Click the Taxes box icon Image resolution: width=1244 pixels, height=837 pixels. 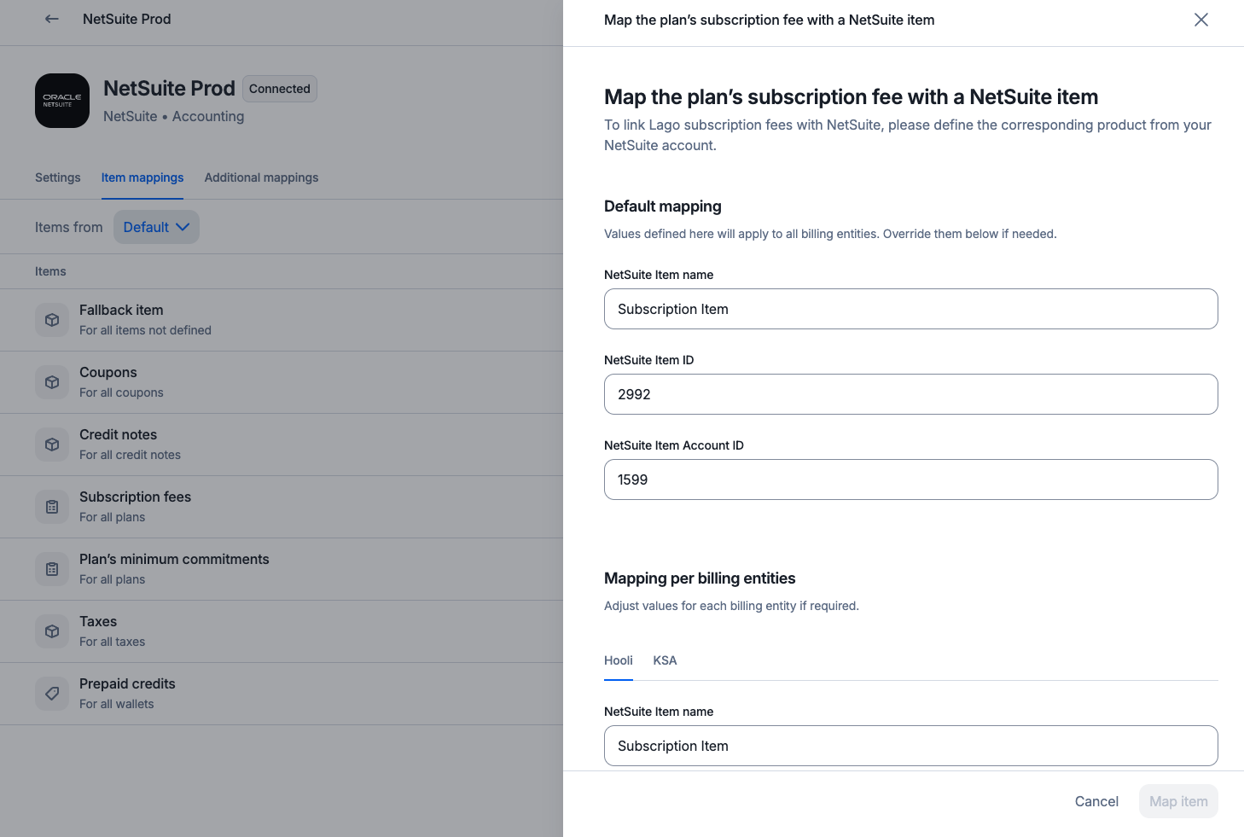point(52,631)
